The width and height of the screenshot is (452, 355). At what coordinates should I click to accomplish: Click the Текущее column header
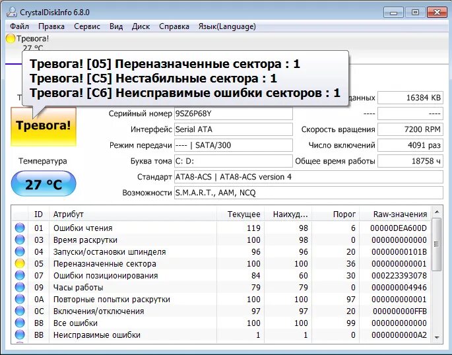click(x=240, y=214)
